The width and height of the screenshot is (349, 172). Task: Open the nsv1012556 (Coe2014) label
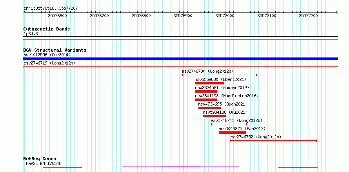click(47, 55)
